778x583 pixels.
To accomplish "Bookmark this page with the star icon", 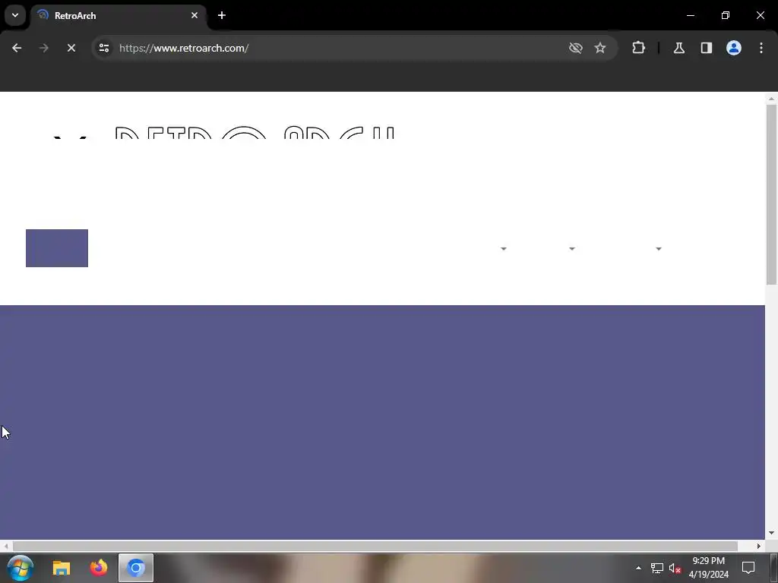I will point(600,48).
